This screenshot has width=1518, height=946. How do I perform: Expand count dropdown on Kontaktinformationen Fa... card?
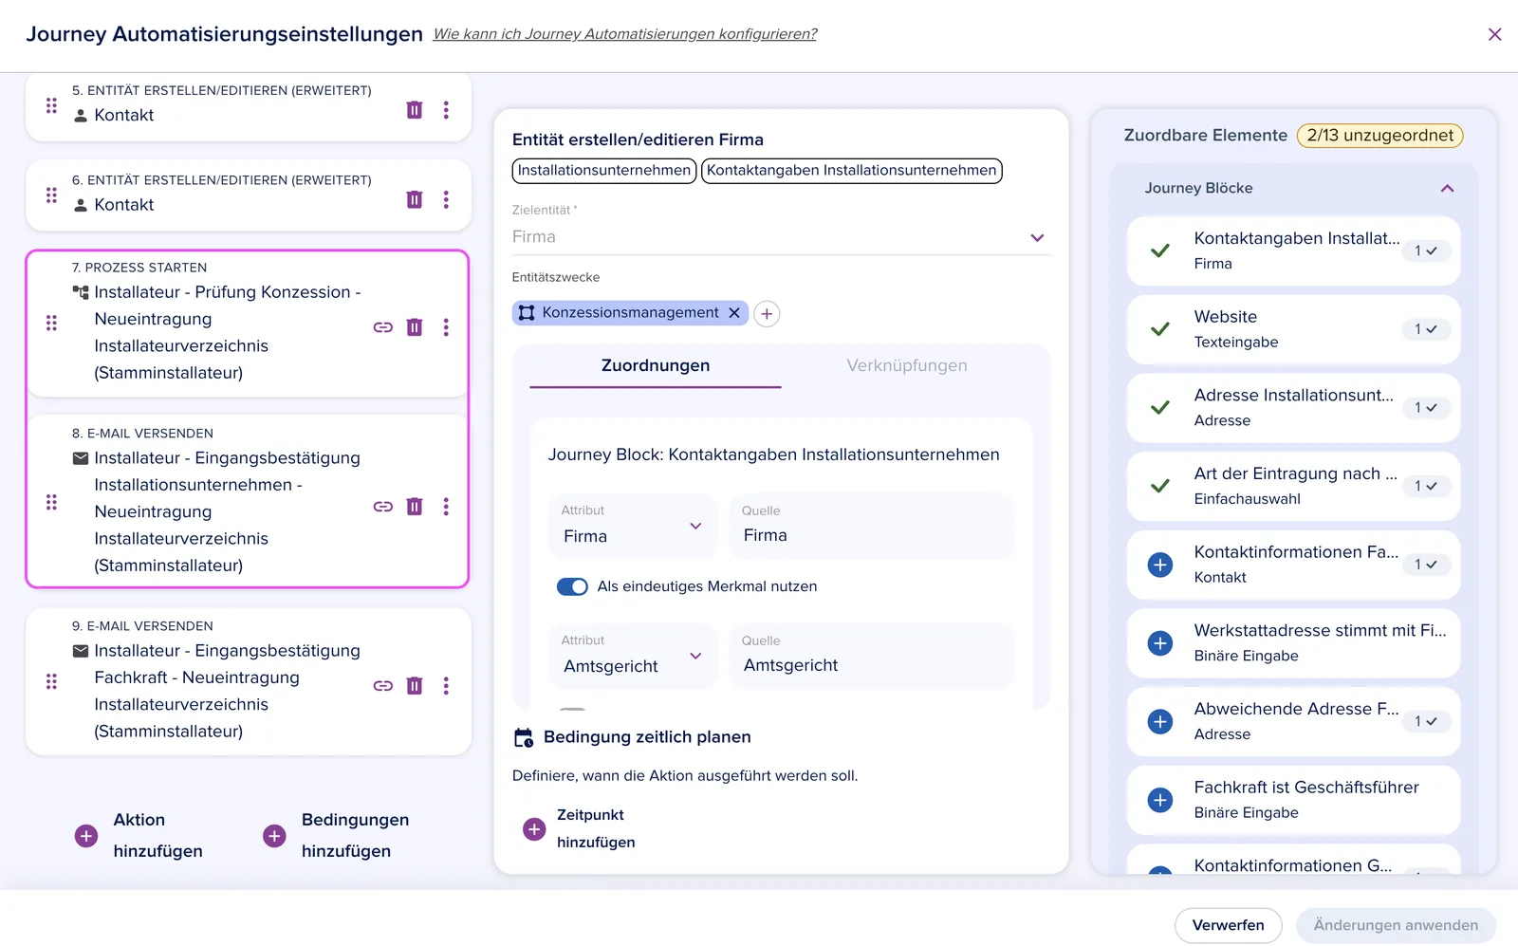(1426, 565)
